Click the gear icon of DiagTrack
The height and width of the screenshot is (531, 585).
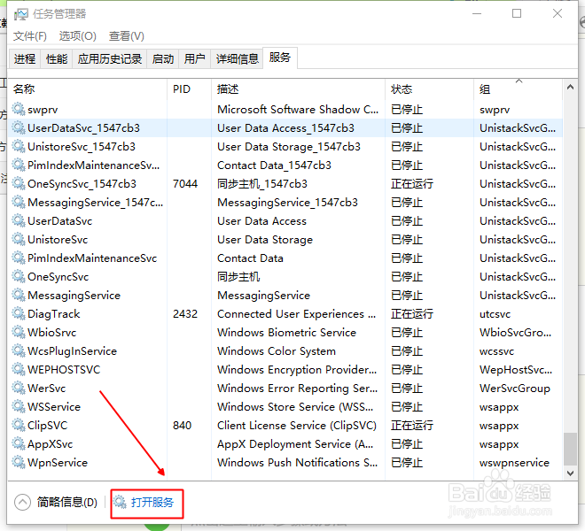point(19,314)
